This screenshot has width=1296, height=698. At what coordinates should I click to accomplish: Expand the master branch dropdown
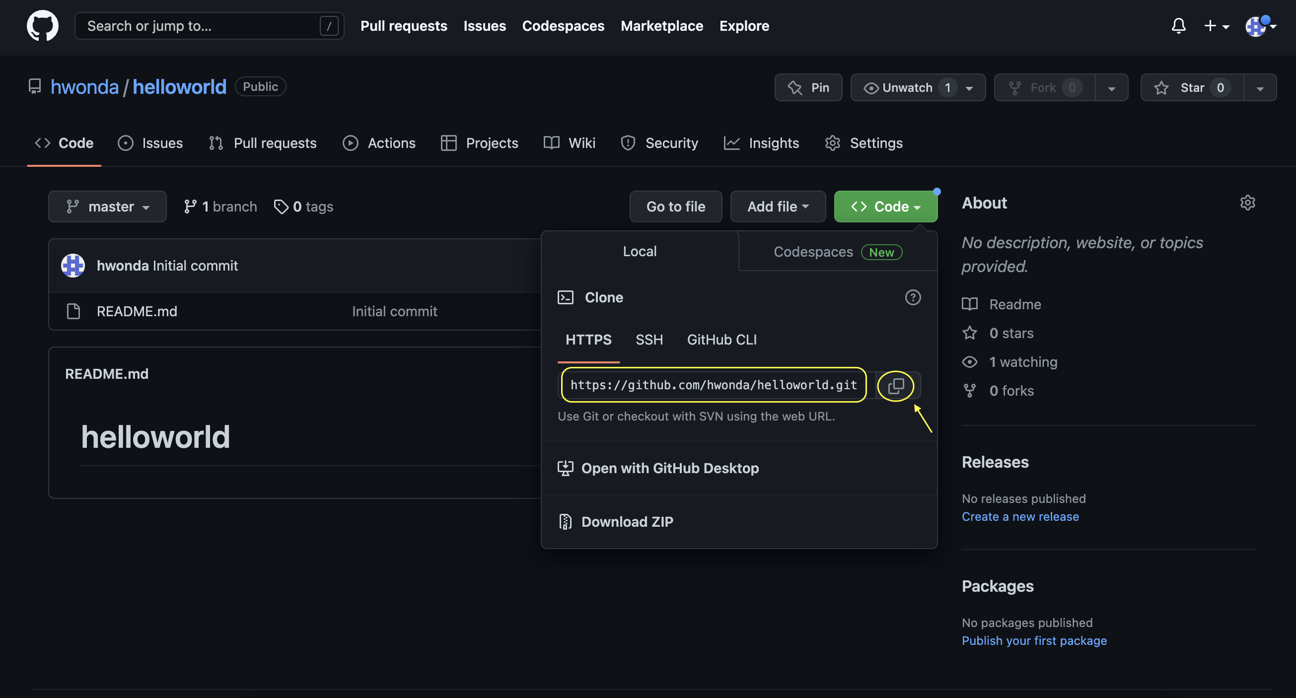click(107, 207)
